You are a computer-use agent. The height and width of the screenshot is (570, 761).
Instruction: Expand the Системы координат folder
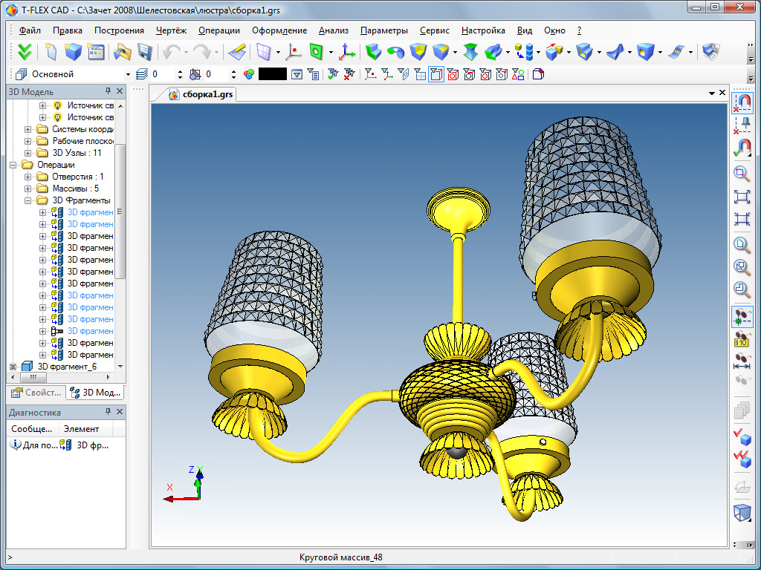tap(27, 129)
